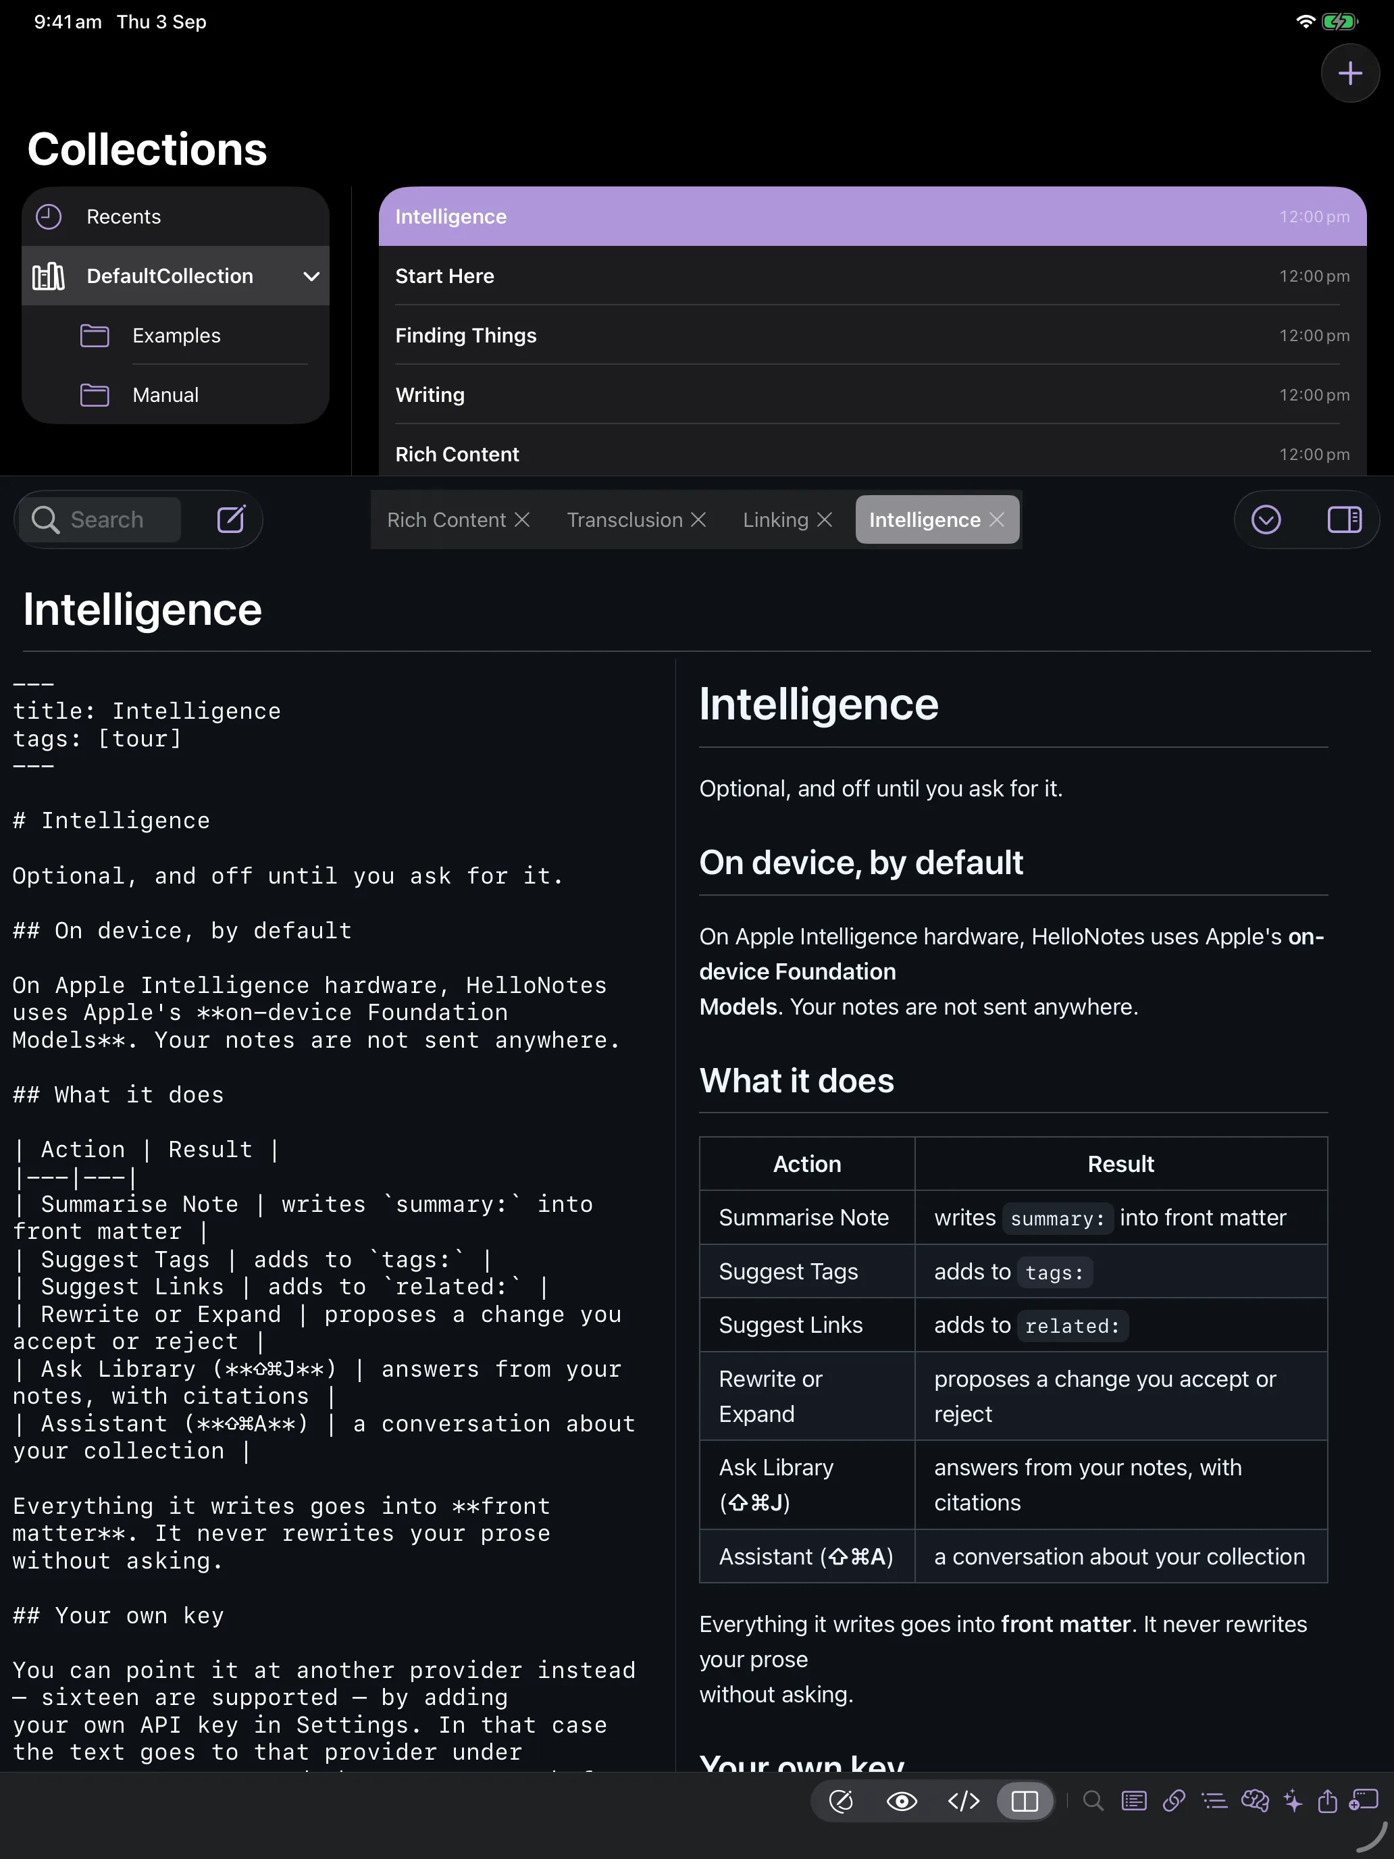Screen dimensions: 1394x1859
Task: Create a new note with compose icon
Action: [x=231, y=519]
